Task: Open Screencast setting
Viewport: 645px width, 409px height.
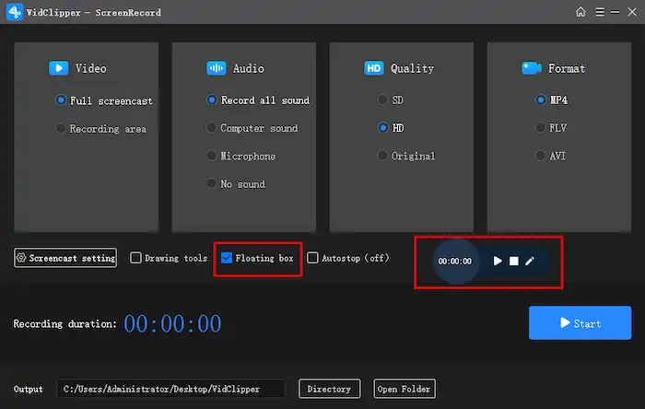Action: click(x=65, y=258)
